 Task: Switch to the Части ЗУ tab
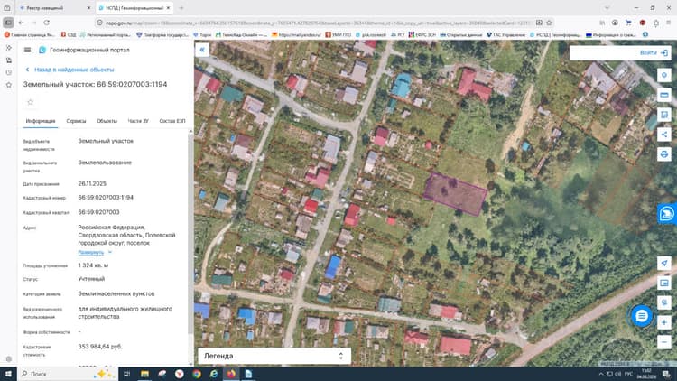[x=138, y=121]
